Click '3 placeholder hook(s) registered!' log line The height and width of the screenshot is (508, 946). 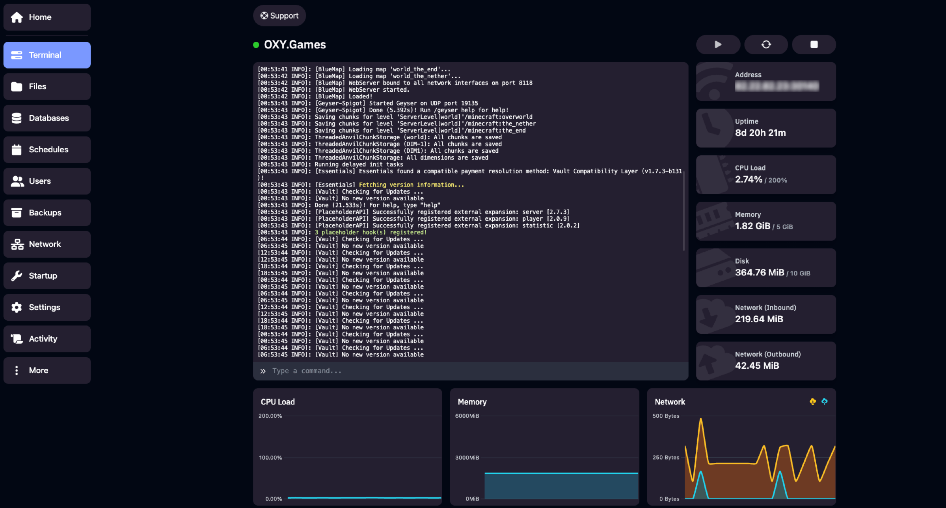371,232
